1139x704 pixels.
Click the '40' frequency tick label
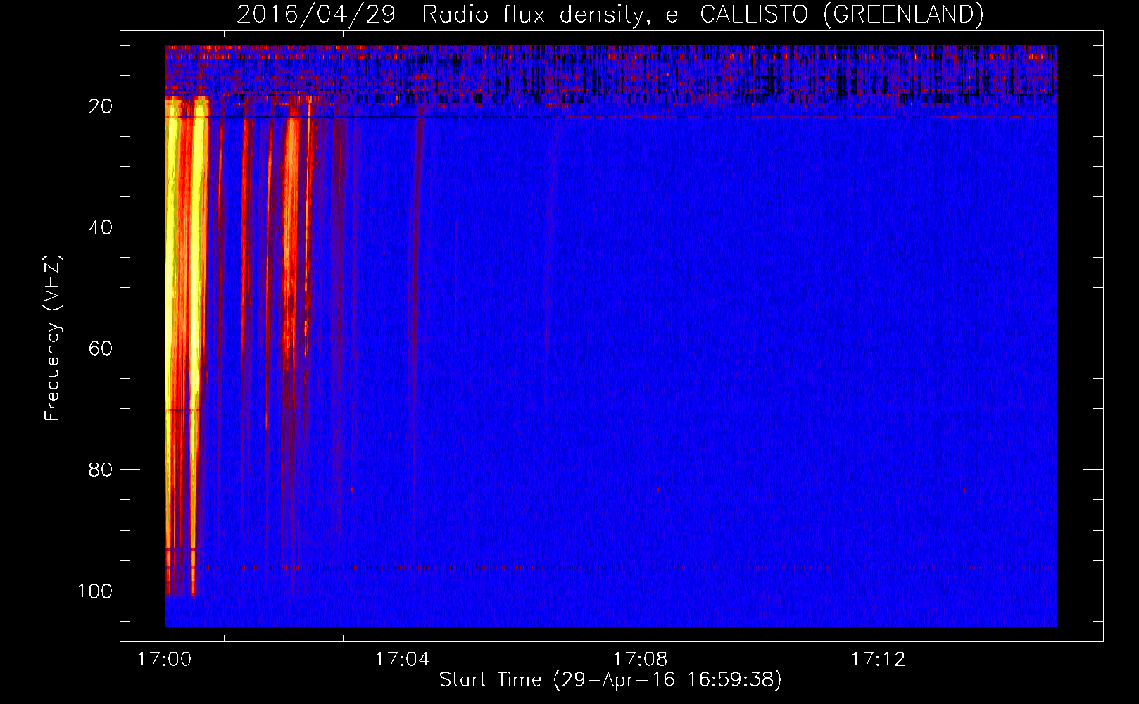101,227
